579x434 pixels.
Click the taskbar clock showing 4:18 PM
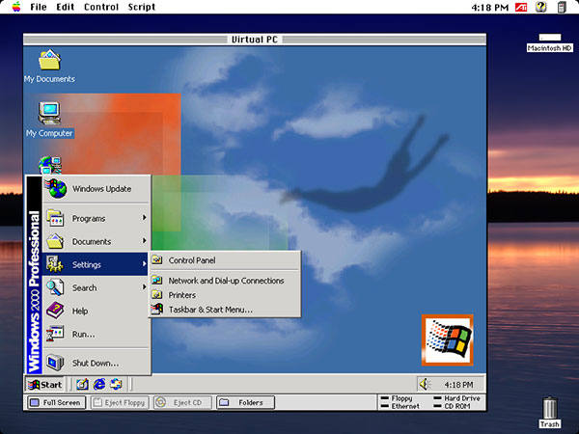point(458,384)
